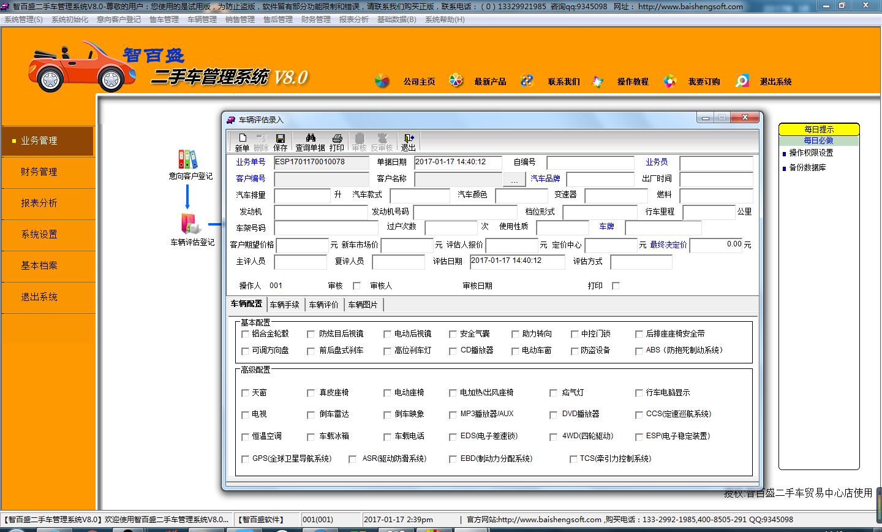The width and height of the screenshot is (882, 532).
Task: Click the blue 车牌 label link
Action: 606,227
